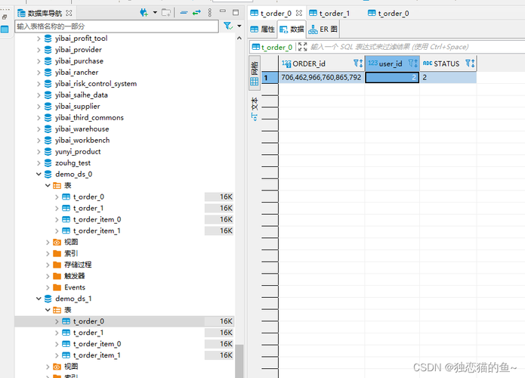Open the 数据 data sub-tab
The image size is (525, 378).
292,29
